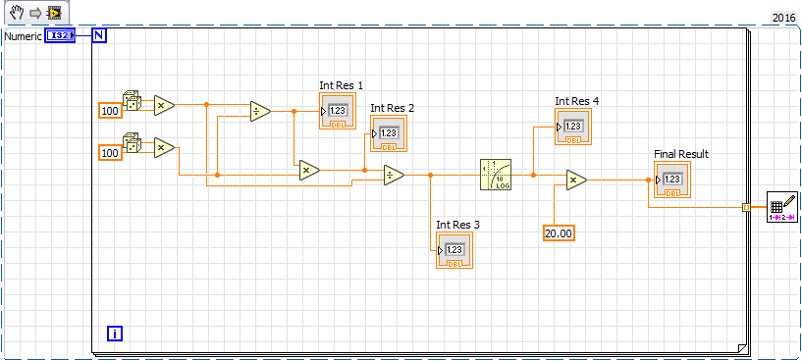Image resolution: width=802 pixels, height=361 pixels.
Task: Click the gray arrow icon in toolbar
Action: click(x=35, y=13)
